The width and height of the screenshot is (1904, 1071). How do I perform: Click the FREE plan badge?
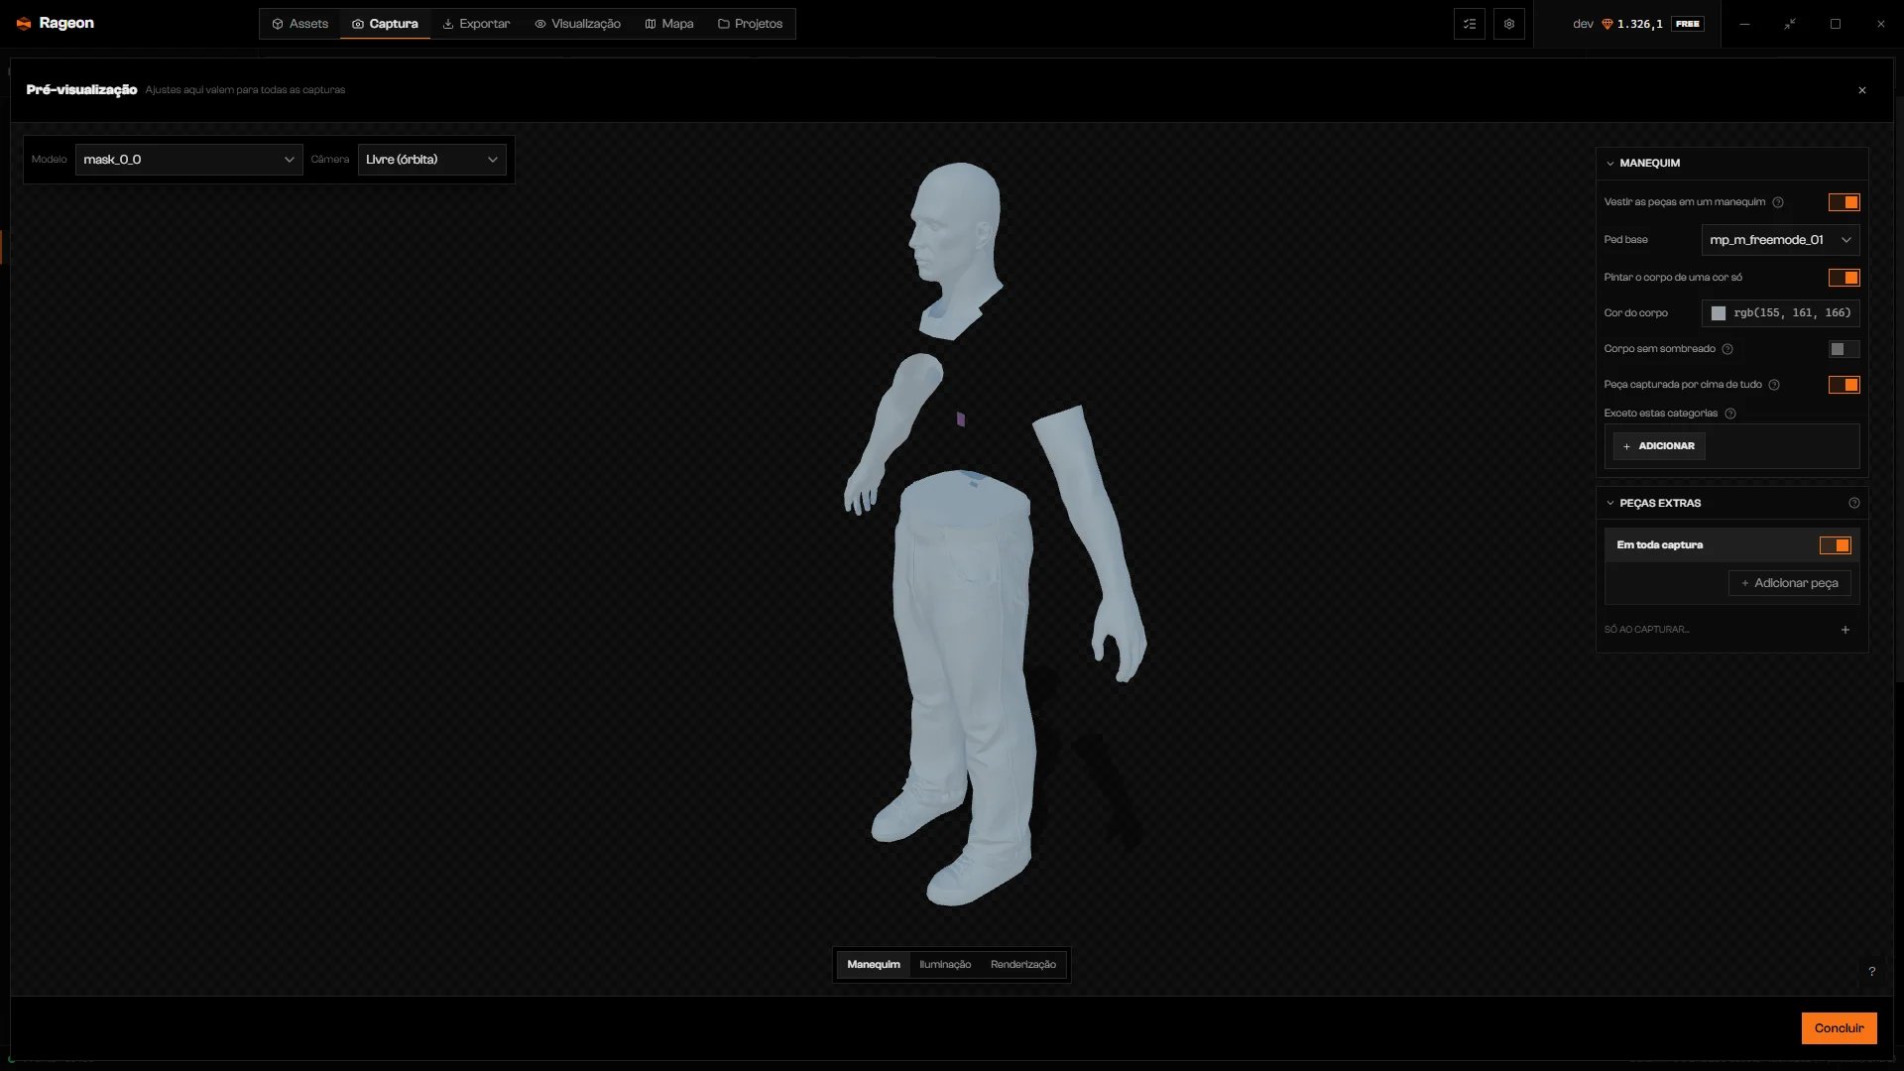1688,24
